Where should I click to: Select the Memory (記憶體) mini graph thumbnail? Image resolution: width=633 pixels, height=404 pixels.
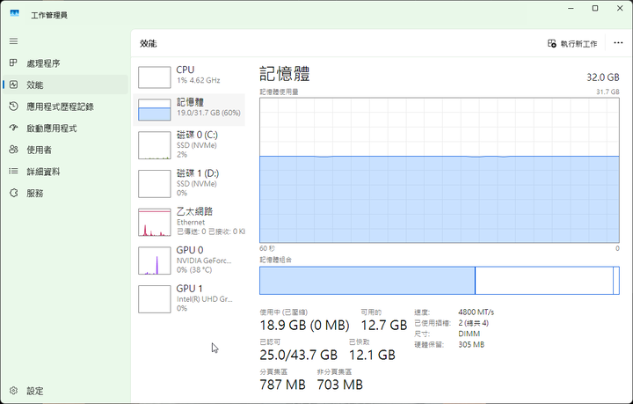point(154,109)
